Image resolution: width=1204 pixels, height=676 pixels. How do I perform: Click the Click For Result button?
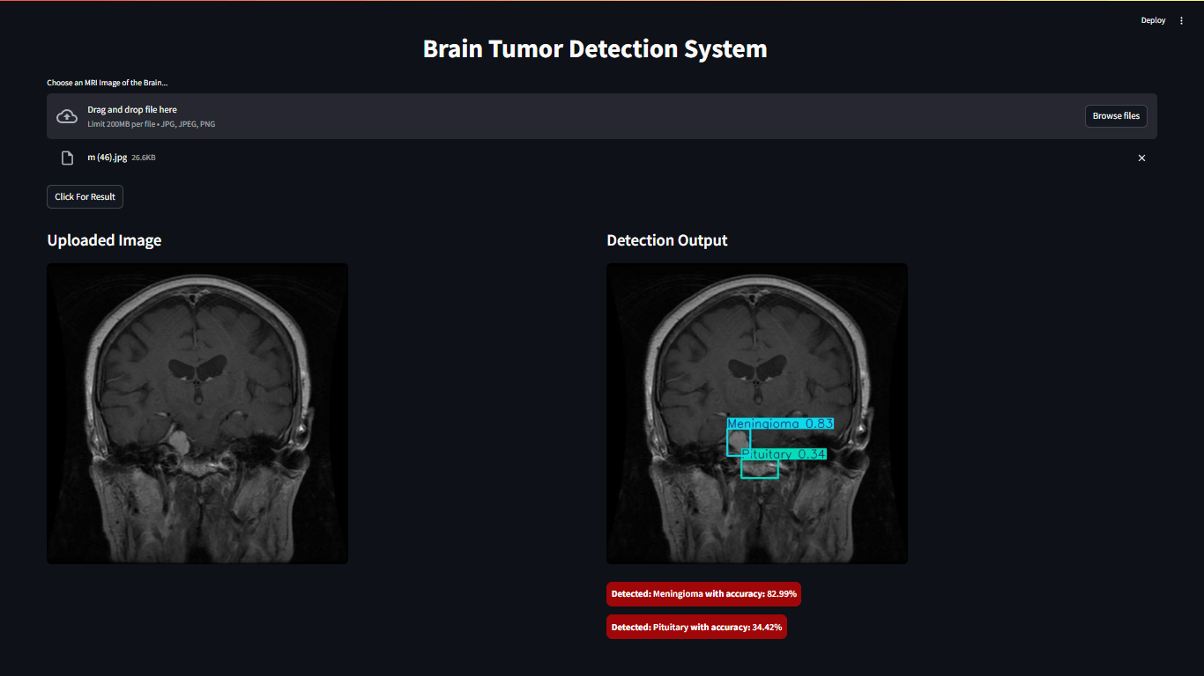click(85, 196)
